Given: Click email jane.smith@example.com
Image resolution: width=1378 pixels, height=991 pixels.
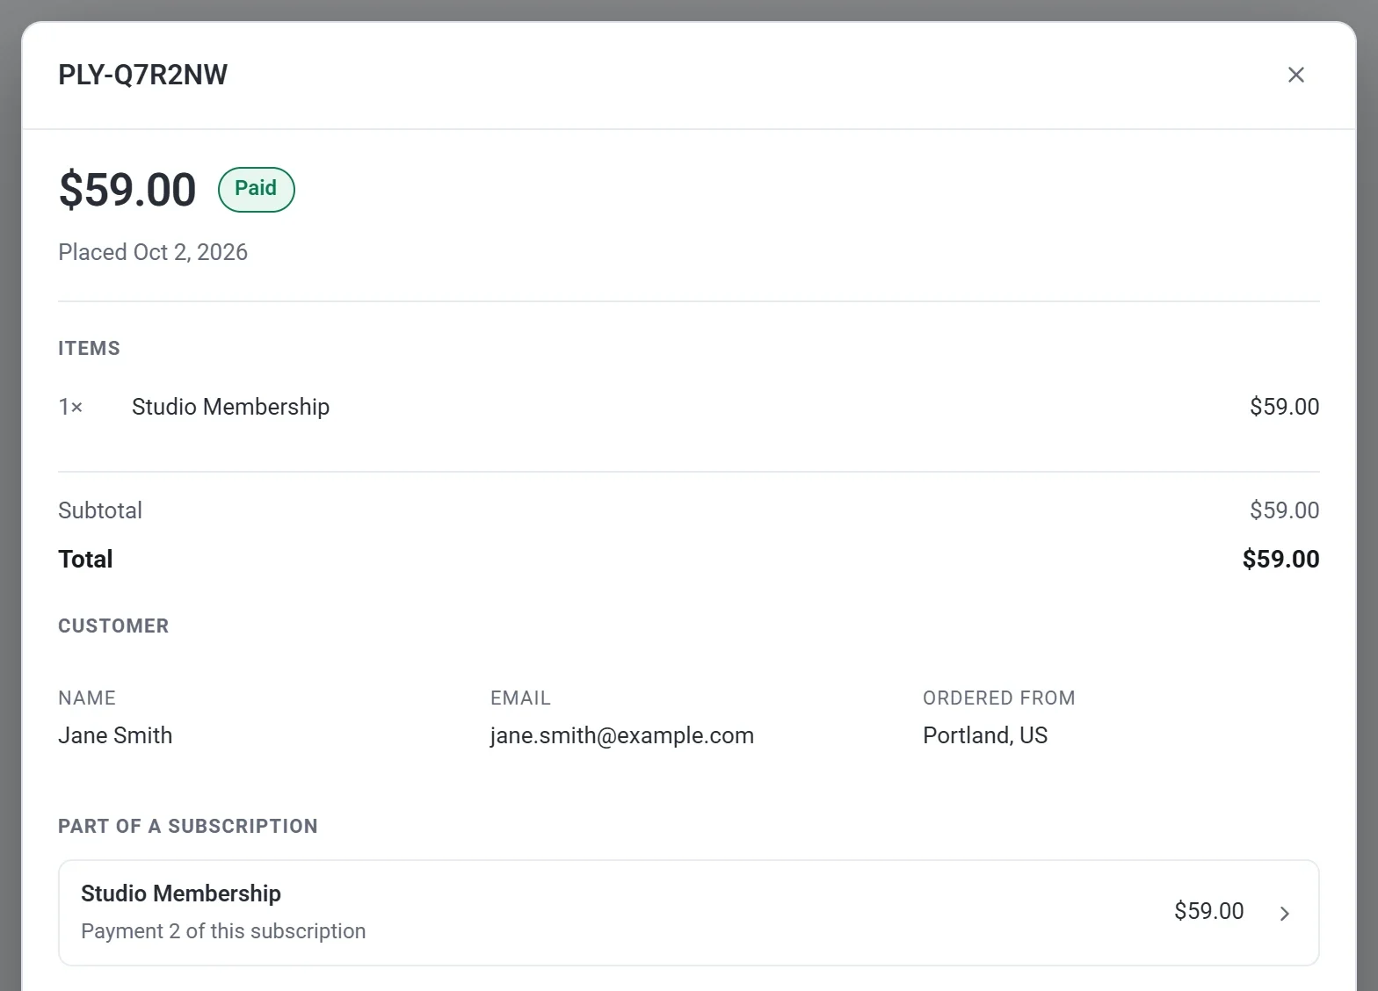Looking at the screenshot, I should click(622, 735).
